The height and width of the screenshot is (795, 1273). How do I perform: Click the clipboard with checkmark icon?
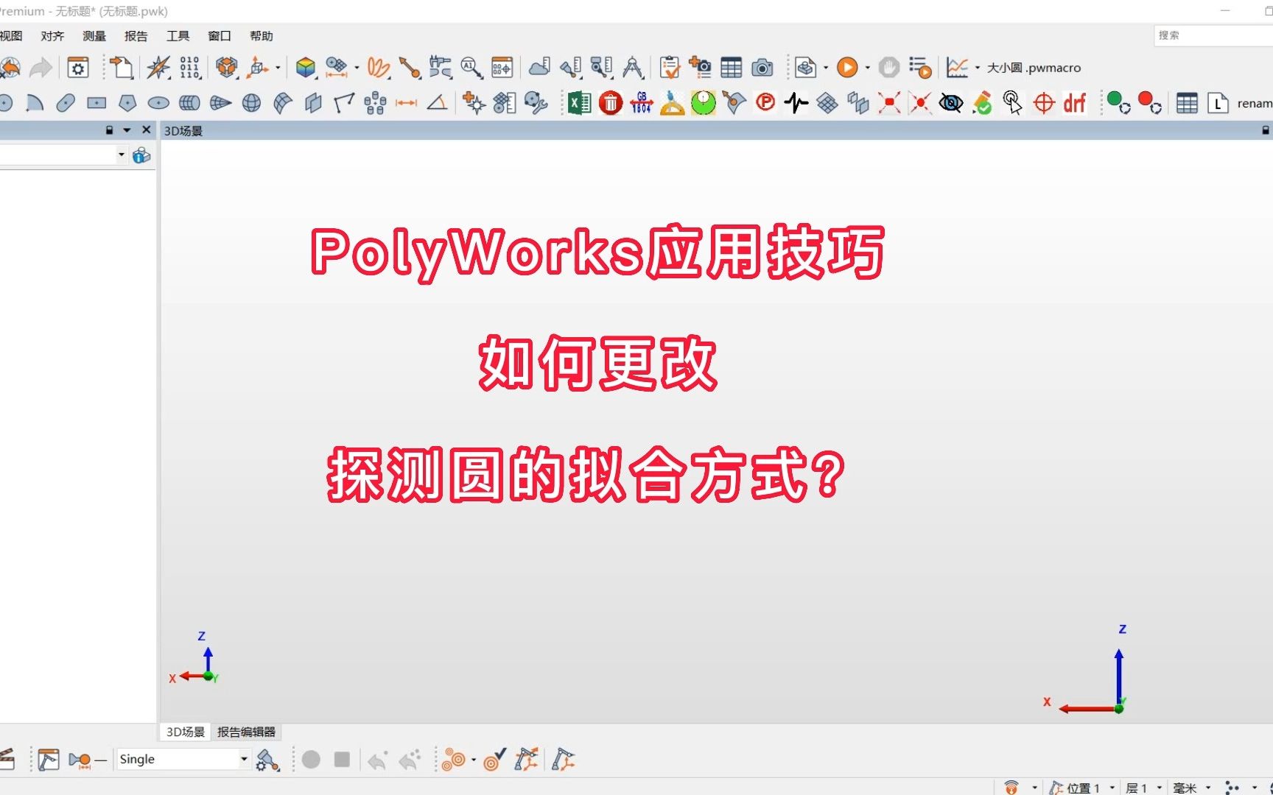click(670, 68)
